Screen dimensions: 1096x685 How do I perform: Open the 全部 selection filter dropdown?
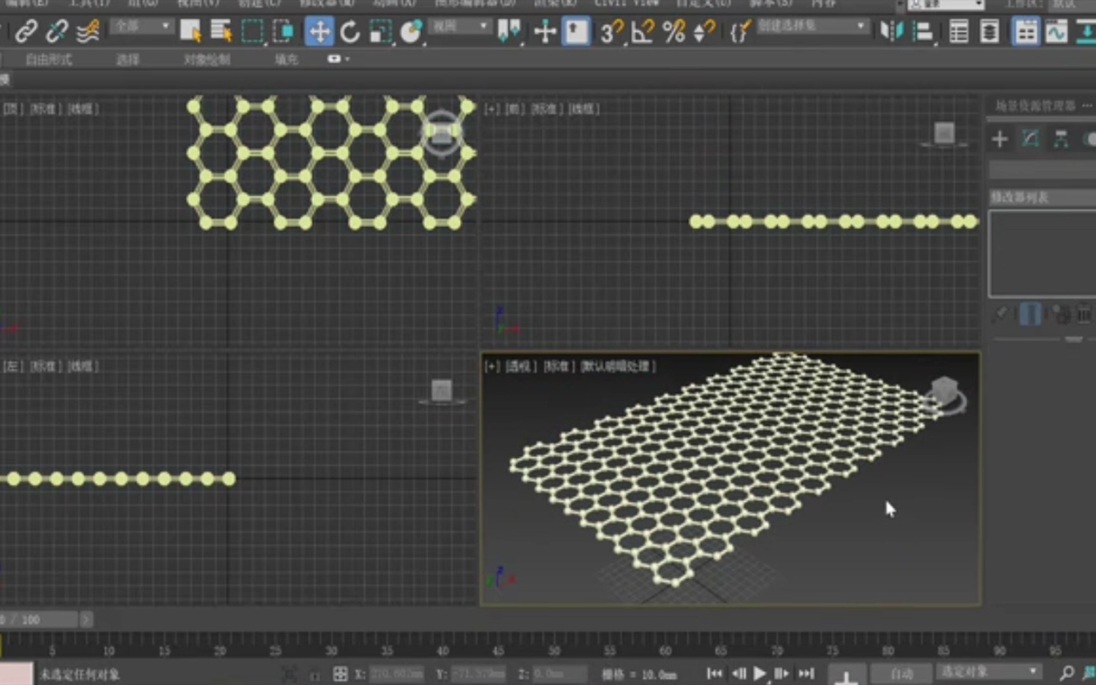141,27
